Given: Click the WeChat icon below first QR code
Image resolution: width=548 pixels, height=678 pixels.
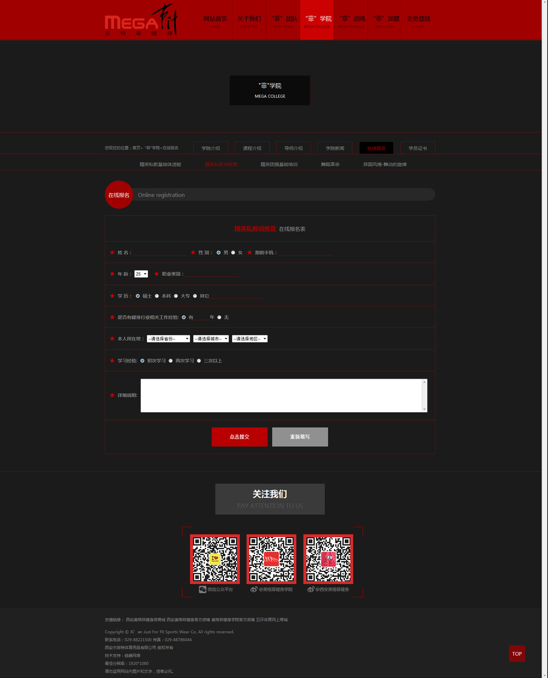Looking at the screenshot, I should [202, 589].
